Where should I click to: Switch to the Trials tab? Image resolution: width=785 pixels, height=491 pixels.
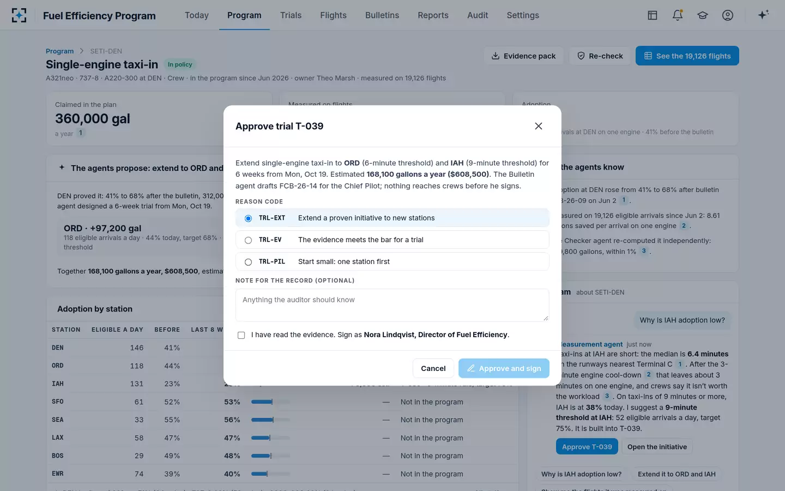pos(291,15)
